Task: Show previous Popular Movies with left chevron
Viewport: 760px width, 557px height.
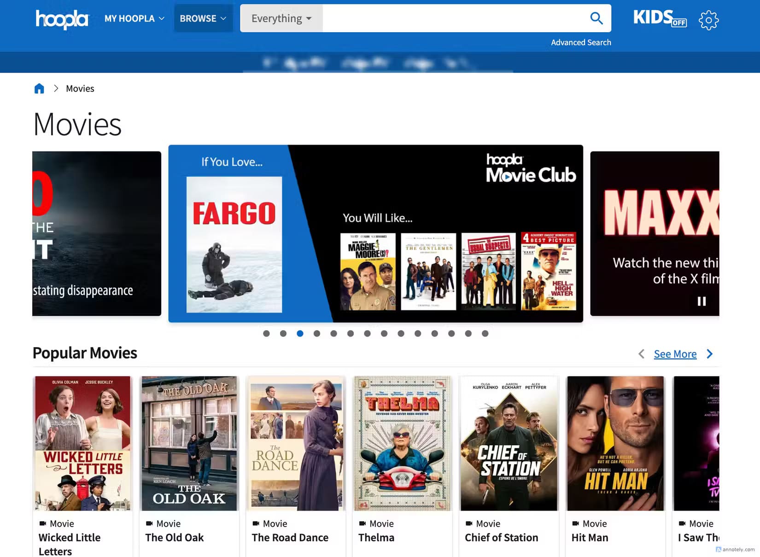Action: coord(641,354)
